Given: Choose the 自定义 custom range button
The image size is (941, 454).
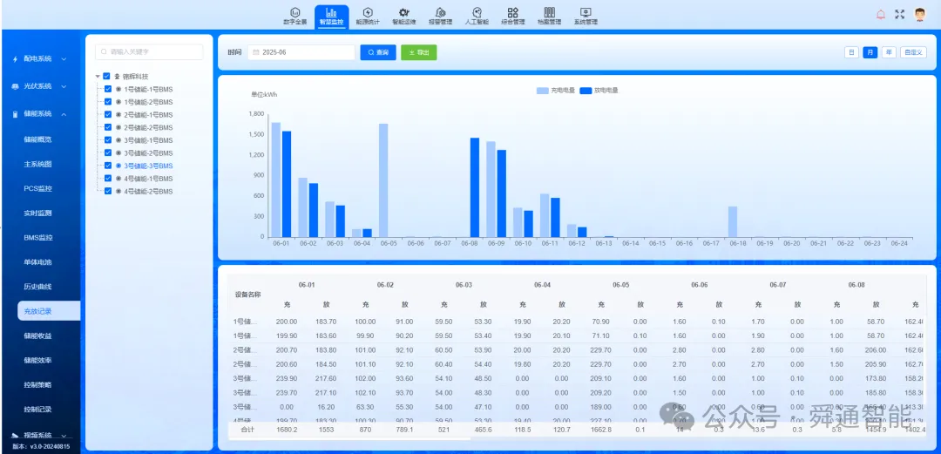Looking at the screenshot, I should [913, 52].
